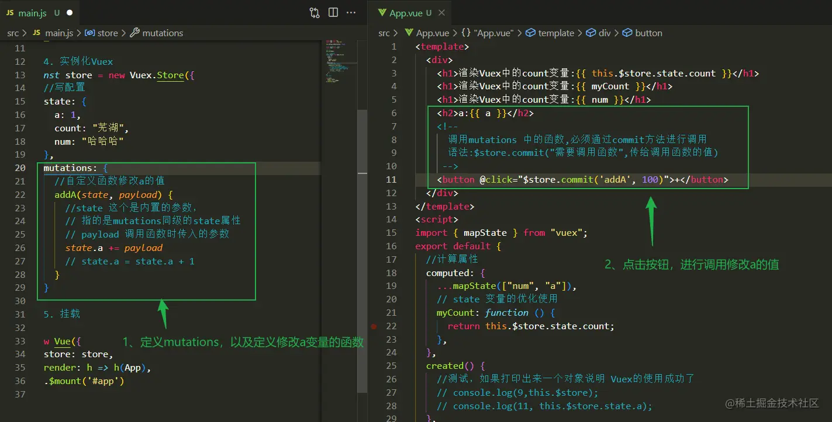
Task: Click '<script>' tag on line 14
Action: 437,219
